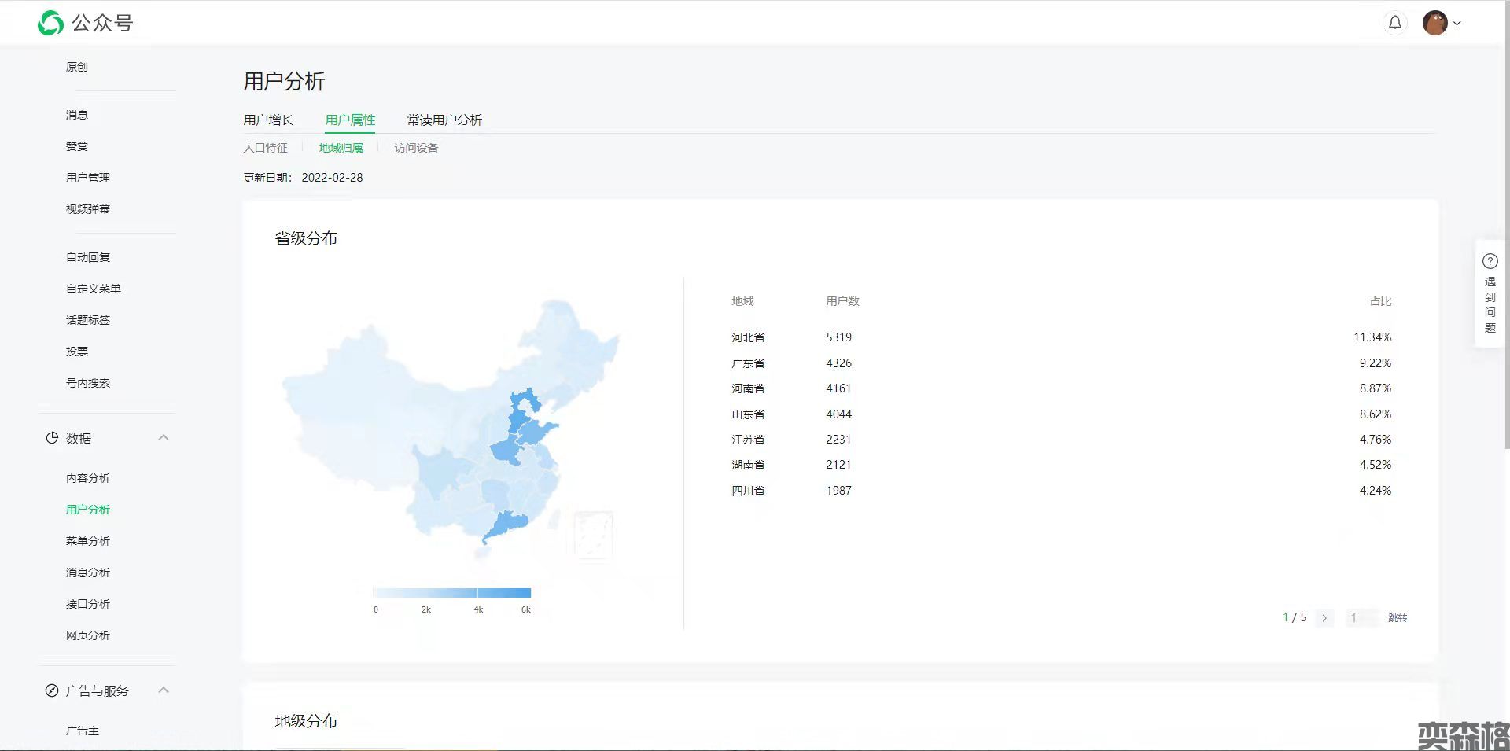Click the page number input field
The height and width of the screenshot is (751, 1510).
pyautogui.click(x=1361, y=618)
